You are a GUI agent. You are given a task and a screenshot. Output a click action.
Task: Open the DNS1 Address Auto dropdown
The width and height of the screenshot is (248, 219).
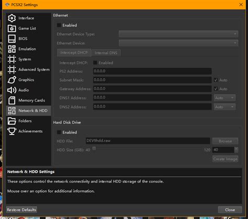[x=224, y=98]
